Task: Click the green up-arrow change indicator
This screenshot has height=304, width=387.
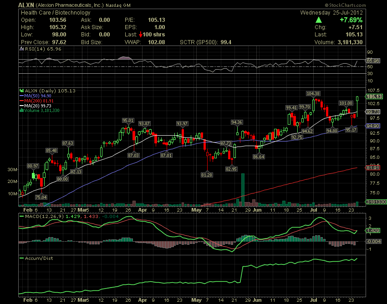Action: pyautogui.click(x=319, y=20)
